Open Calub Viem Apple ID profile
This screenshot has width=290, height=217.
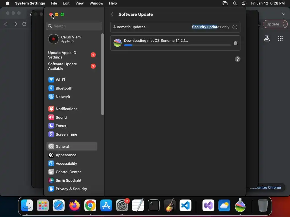[72, 39]
